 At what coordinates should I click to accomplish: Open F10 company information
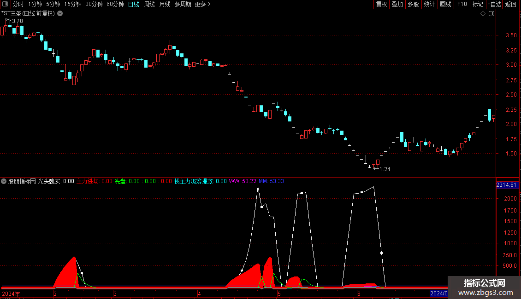(462, 4)
